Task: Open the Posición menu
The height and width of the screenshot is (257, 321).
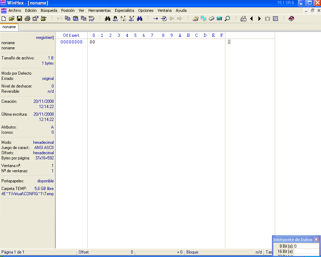Action: [68, 10]
